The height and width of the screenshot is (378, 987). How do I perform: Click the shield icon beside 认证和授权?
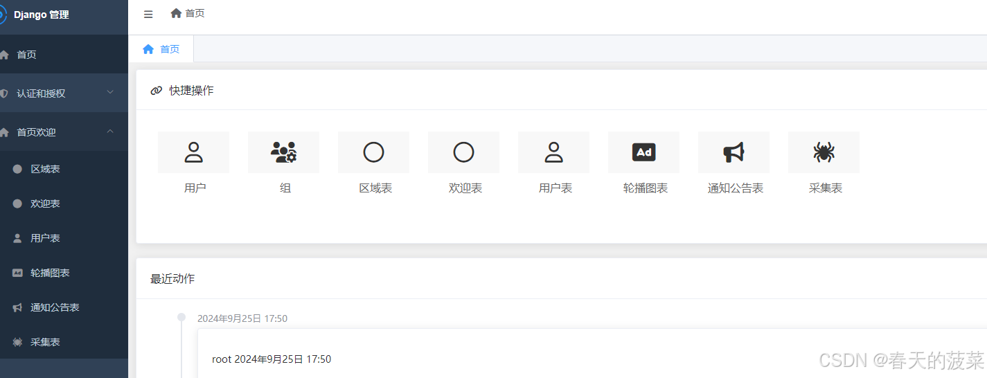click(4, 93)
